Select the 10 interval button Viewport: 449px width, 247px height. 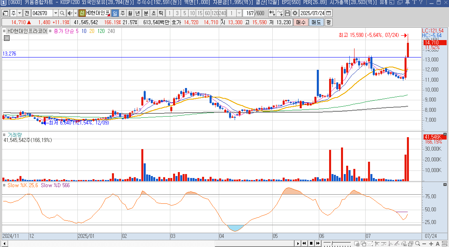click(192, 13)
